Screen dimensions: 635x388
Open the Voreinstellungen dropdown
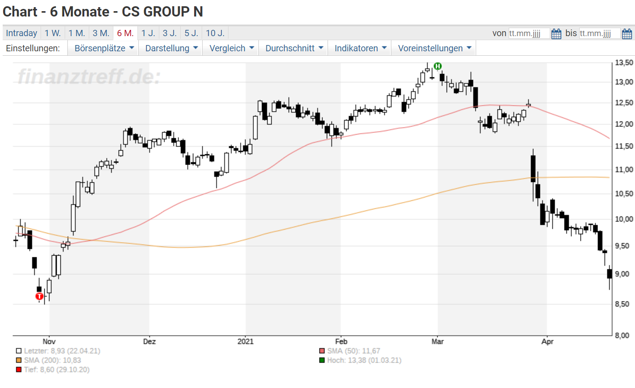point(435,48)
